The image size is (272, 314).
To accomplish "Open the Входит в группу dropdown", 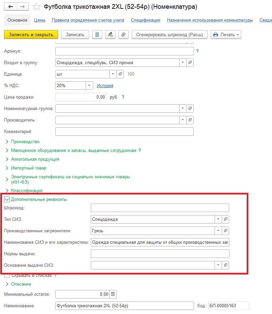I will click(183, 62).
